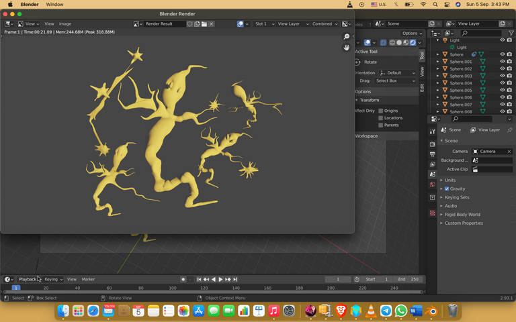Open the Drag Select Box dropdown
516x322 pixels.
[x=395, y=80]
